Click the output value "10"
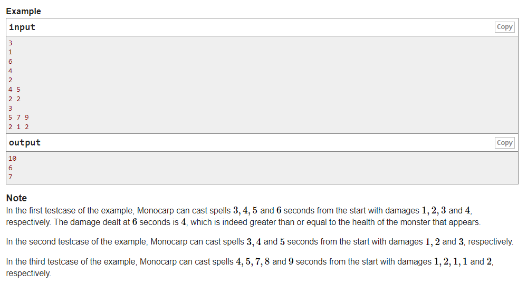 pos(13,158)
